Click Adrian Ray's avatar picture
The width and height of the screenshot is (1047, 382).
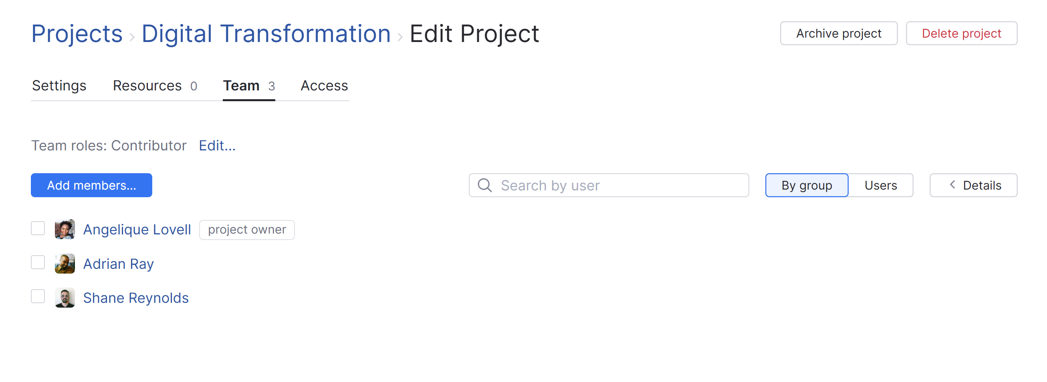tap(65, 264)
